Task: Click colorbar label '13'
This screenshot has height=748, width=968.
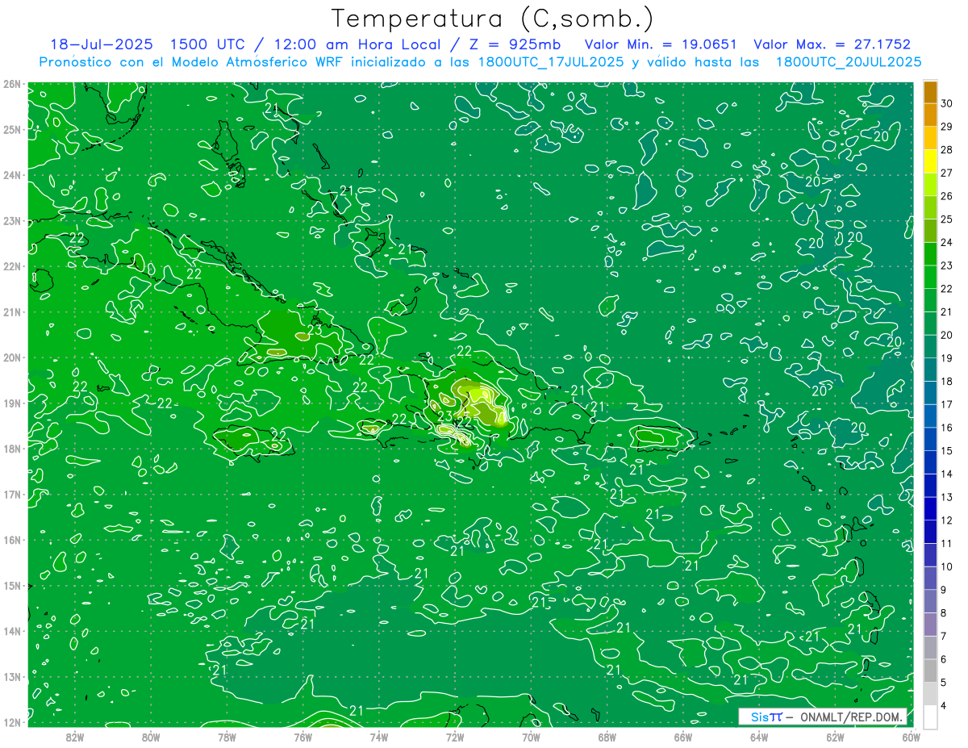Action: coord(948,497)
